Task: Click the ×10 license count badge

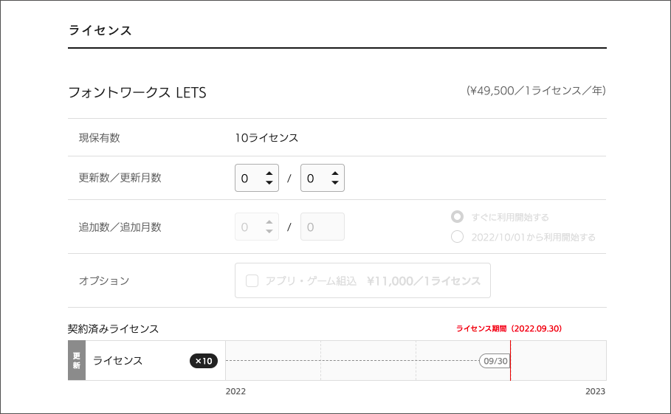Action: pyautogui.click(x=204, y=361)
